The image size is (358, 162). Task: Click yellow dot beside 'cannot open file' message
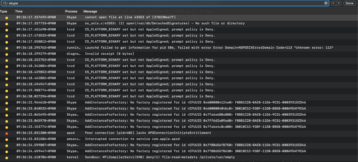point(7,17)
